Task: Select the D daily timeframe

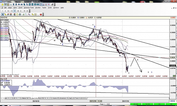Action: click(21, 11)
